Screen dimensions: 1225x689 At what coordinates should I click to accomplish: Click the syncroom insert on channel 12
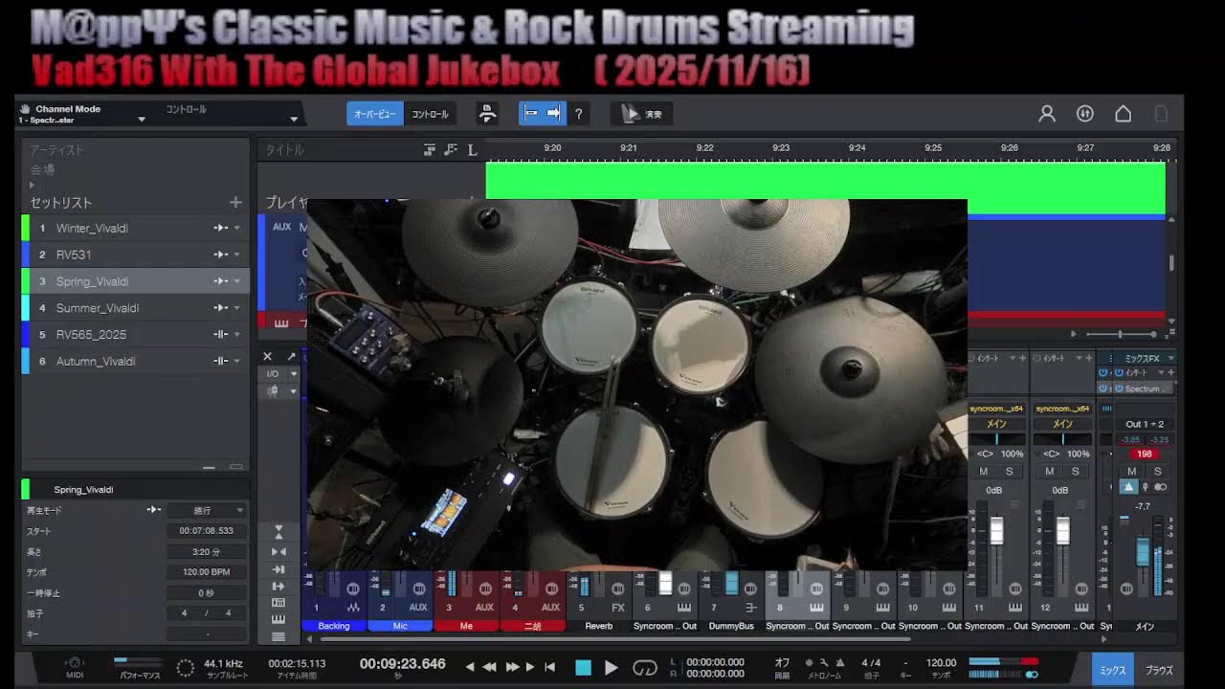tap(1062, 409)
